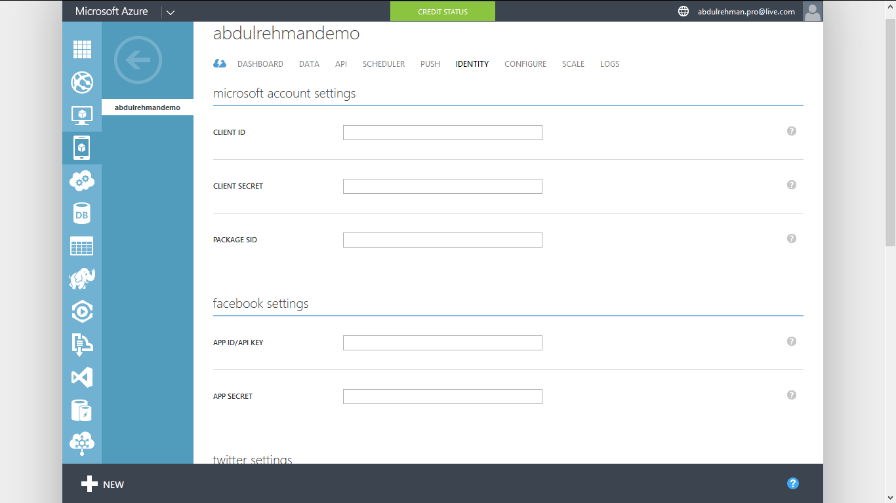
Task: Open SQL Databases DB icon
Action: pyautogui.click(x=82, y=214)
